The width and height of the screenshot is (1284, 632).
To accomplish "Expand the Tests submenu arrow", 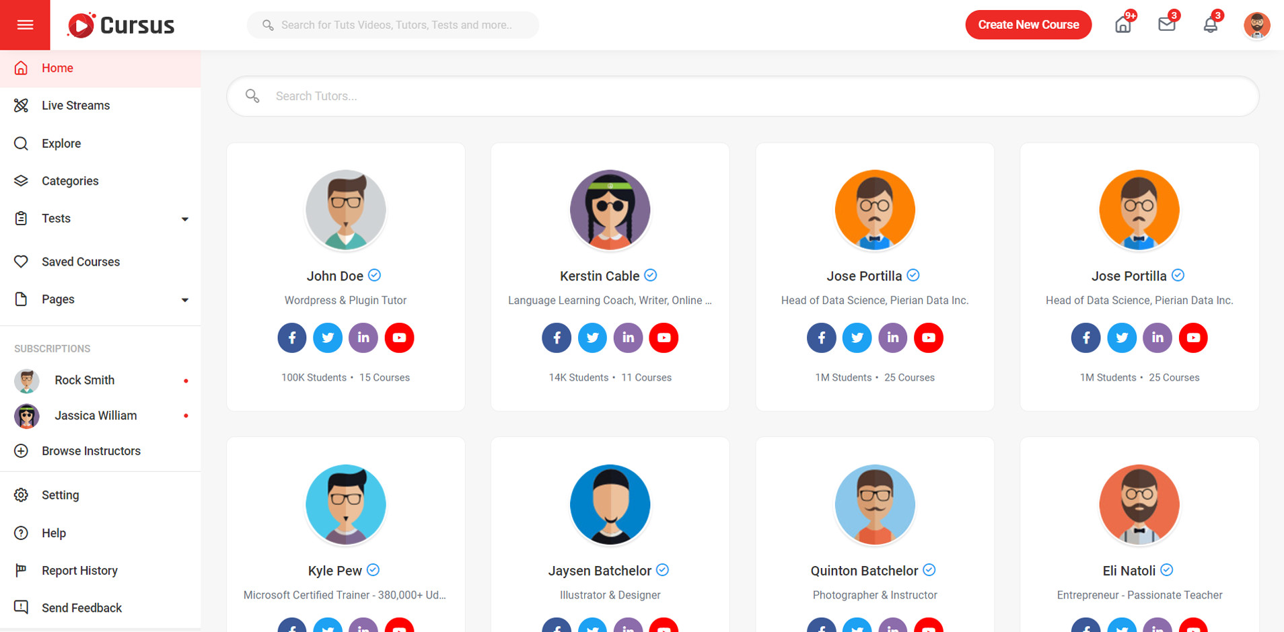I will coord(184,219).
